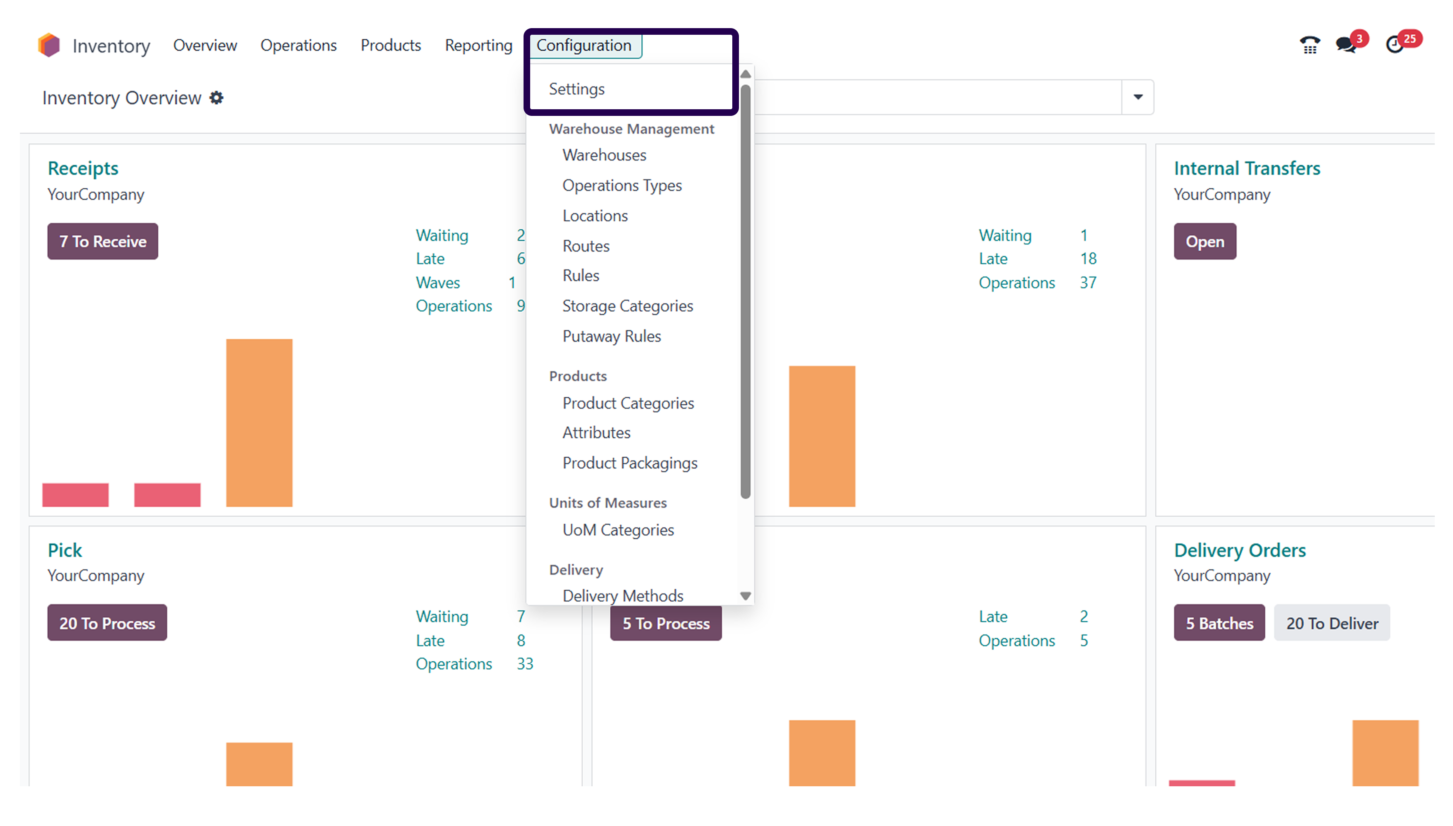Click the Odoo Inventory app logo icon
The width and height of the screenshot is (1453, 826).
click(x=49, y=46)
